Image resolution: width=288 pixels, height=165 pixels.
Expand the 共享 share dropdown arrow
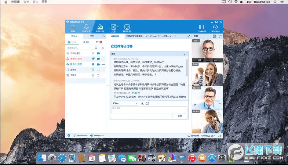coord(117,27)
